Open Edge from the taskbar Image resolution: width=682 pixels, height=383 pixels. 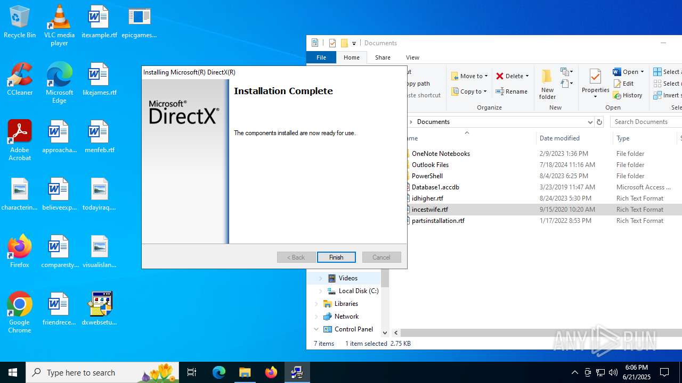[x=219, y=372]
